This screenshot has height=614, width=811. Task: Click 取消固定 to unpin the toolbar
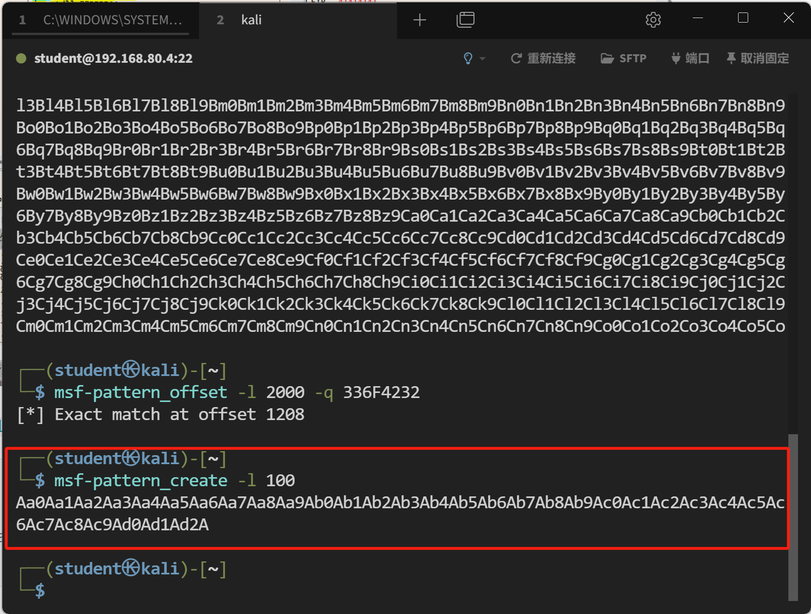(758, 58)
